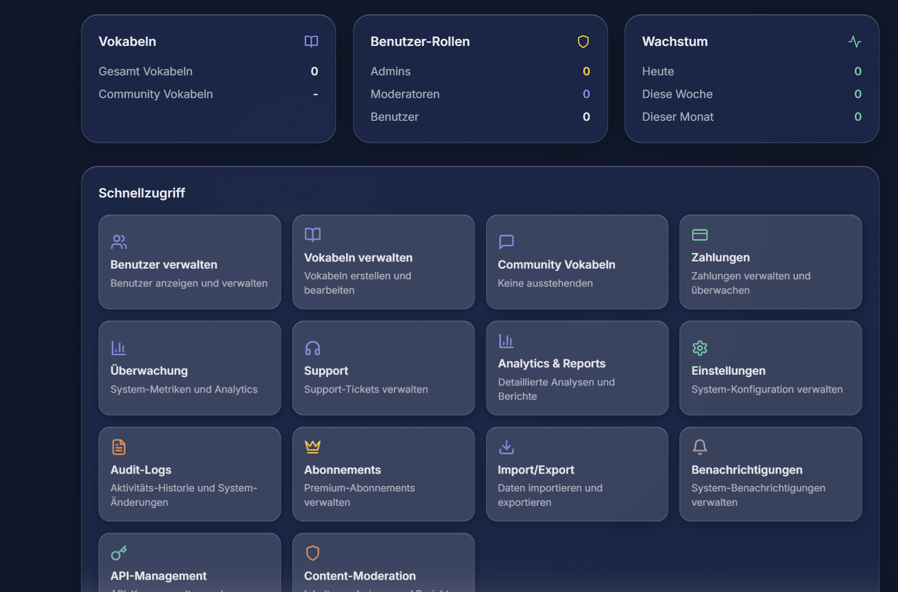Screen dimensions: 898x592
Task: Click the users icon in Benutzer verwalten
Action: (x=118, y=242)
